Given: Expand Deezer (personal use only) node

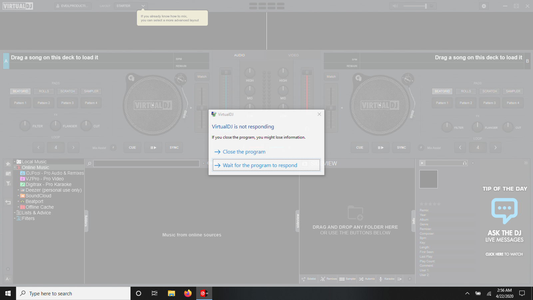Looking at the screenshot, I should (x=18, y=190).
